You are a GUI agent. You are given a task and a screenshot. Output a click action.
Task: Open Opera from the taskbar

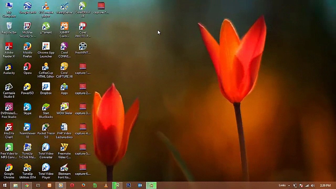[x=72, y=185]
